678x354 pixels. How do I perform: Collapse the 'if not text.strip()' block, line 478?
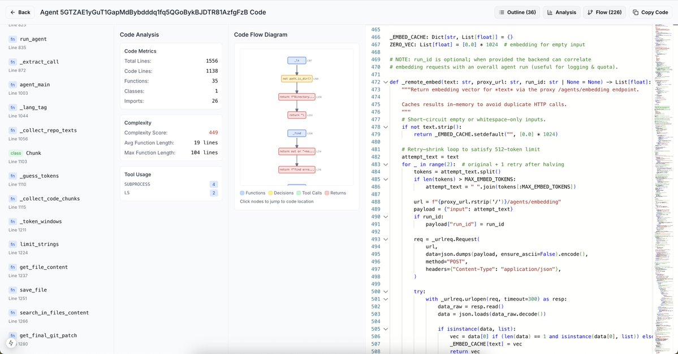tap(386, 127)
